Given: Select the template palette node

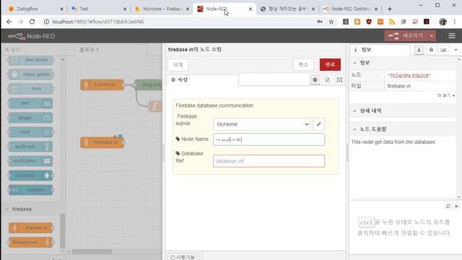Looking at the screenshot, I should tap(30, 190).
